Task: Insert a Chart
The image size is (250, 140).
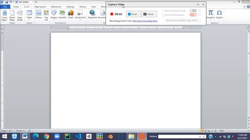Action: pos(71,14)
